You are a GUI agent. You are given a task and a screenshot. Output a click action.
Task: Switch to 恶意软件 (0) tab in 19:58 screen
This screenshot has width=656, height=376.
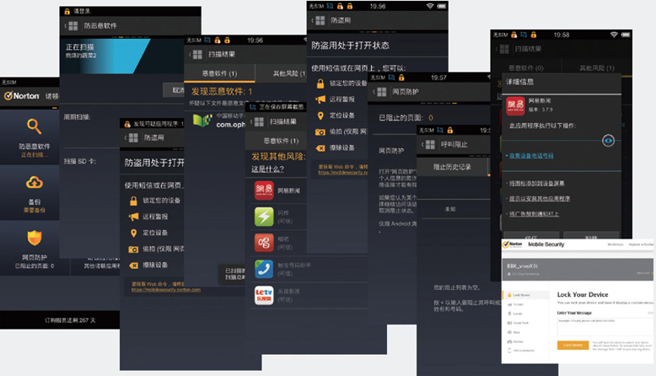[526, 67]
